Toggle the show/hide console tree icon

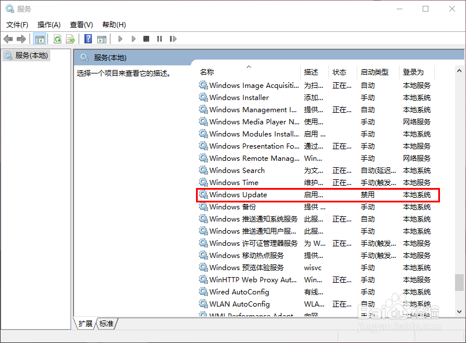pos(39,39)
